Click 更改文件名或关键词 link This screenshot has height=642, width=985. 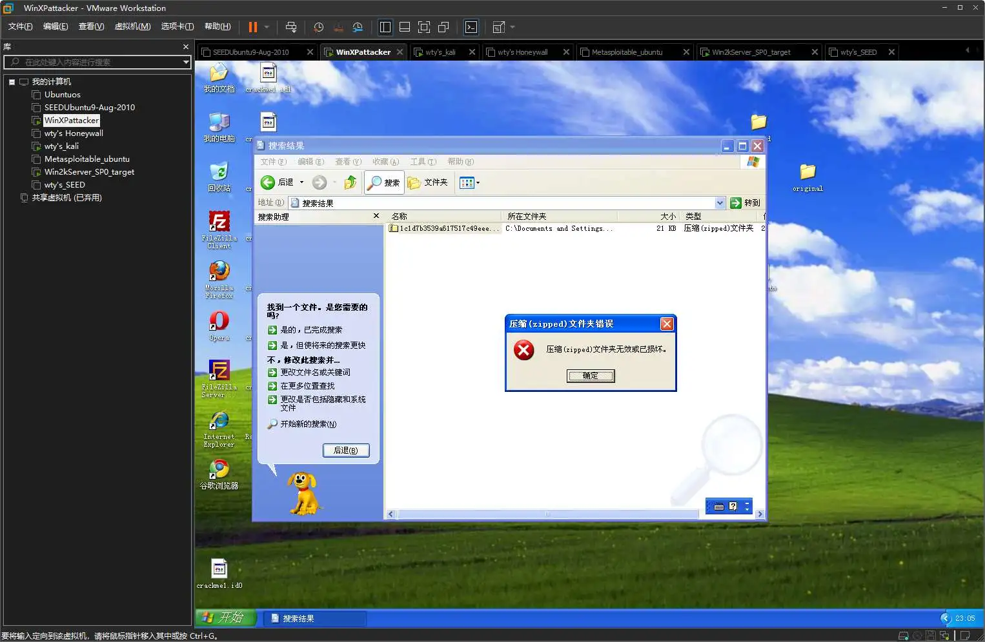click(x=309, y=373)
